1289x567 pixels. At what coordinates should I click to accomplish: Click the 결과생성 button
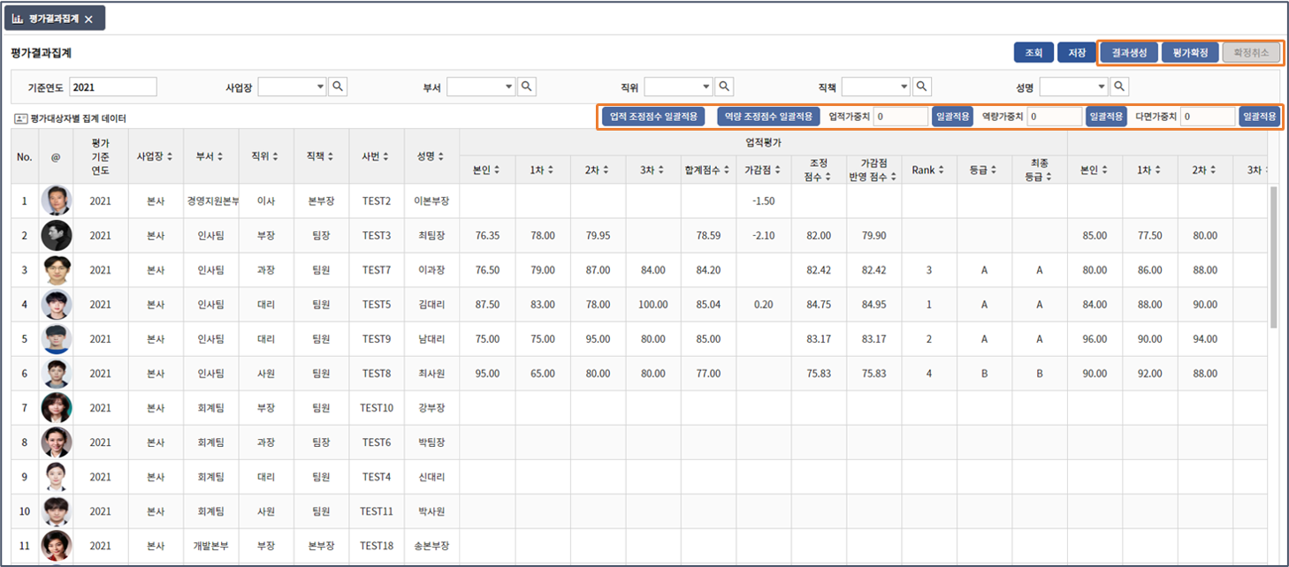pos(1129,53)
